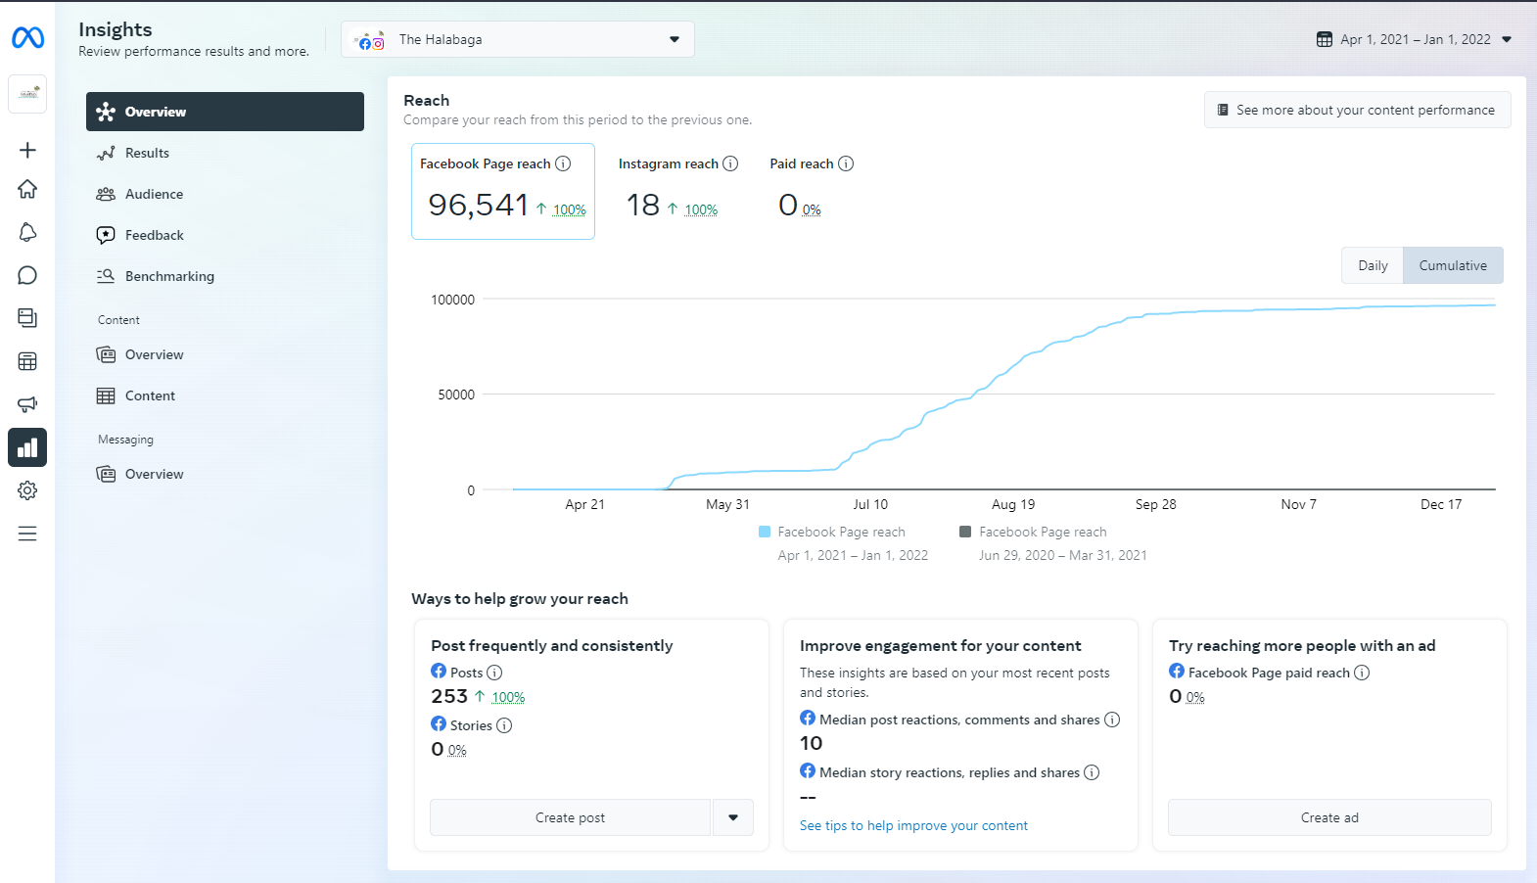
Task: Click info icon beside Median post reactions
Action: point(1112,720)
